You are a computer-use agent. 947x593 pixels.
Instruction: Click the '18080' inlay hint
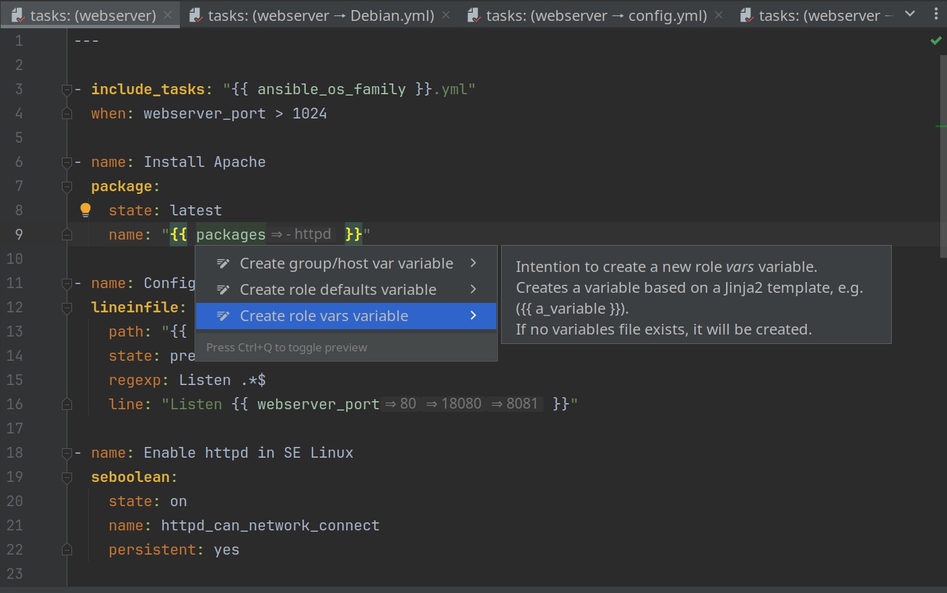click(455, 404)
